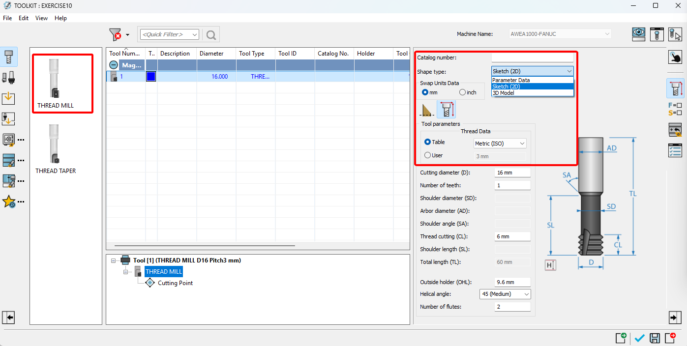This screenshot has height=346, width=687.
Task: Open the Helical angle dropdown
Action: pyautogui.click(x=505, y=294)
